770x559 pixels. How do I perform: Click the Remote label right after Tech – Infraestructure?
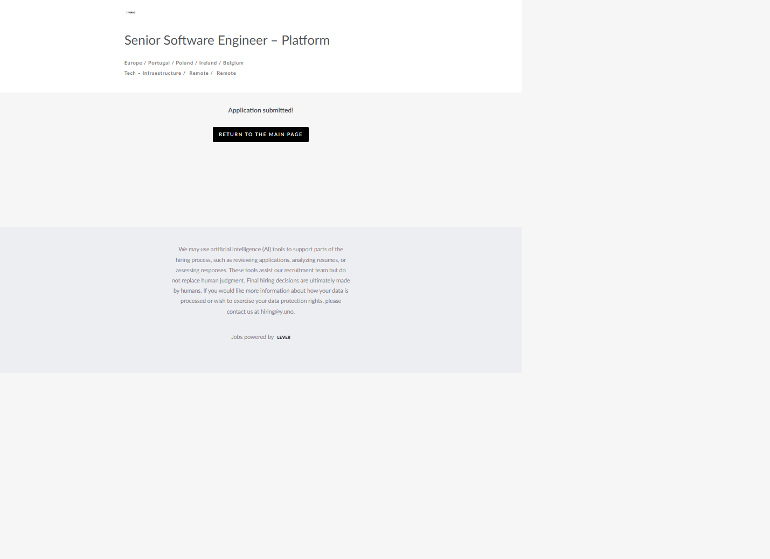coord(199,73)
